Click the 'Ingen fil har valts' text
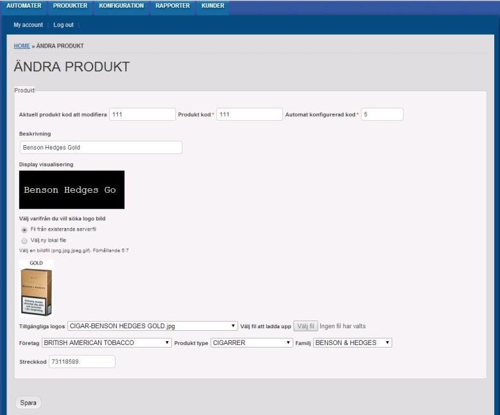Viewport: 500px width, 415px height. (343, 326)
